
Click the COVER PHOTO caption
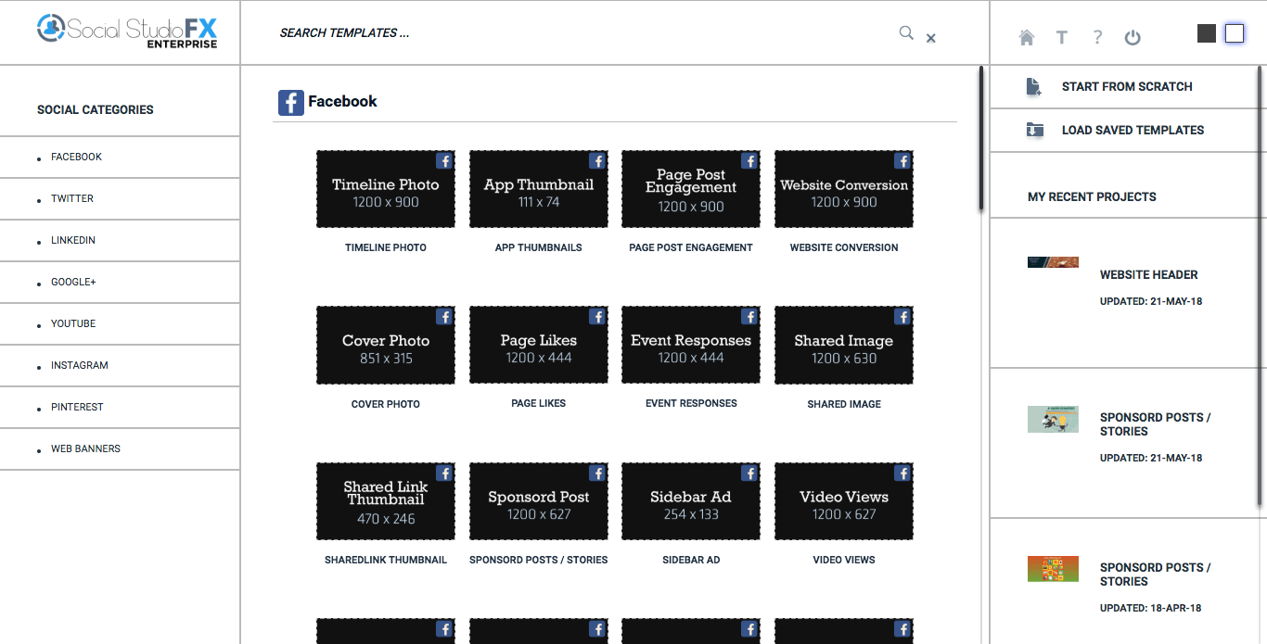pos(386,405)
